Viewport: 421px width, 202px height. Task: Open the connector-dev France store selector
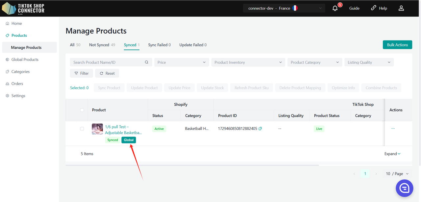pyautogui.click(x=284, y=8)
